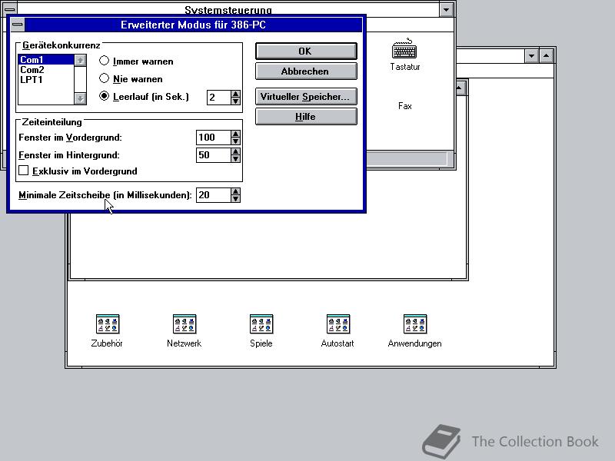Select the Nie warnen radio option
615x461 pixels.
(104, 78)
